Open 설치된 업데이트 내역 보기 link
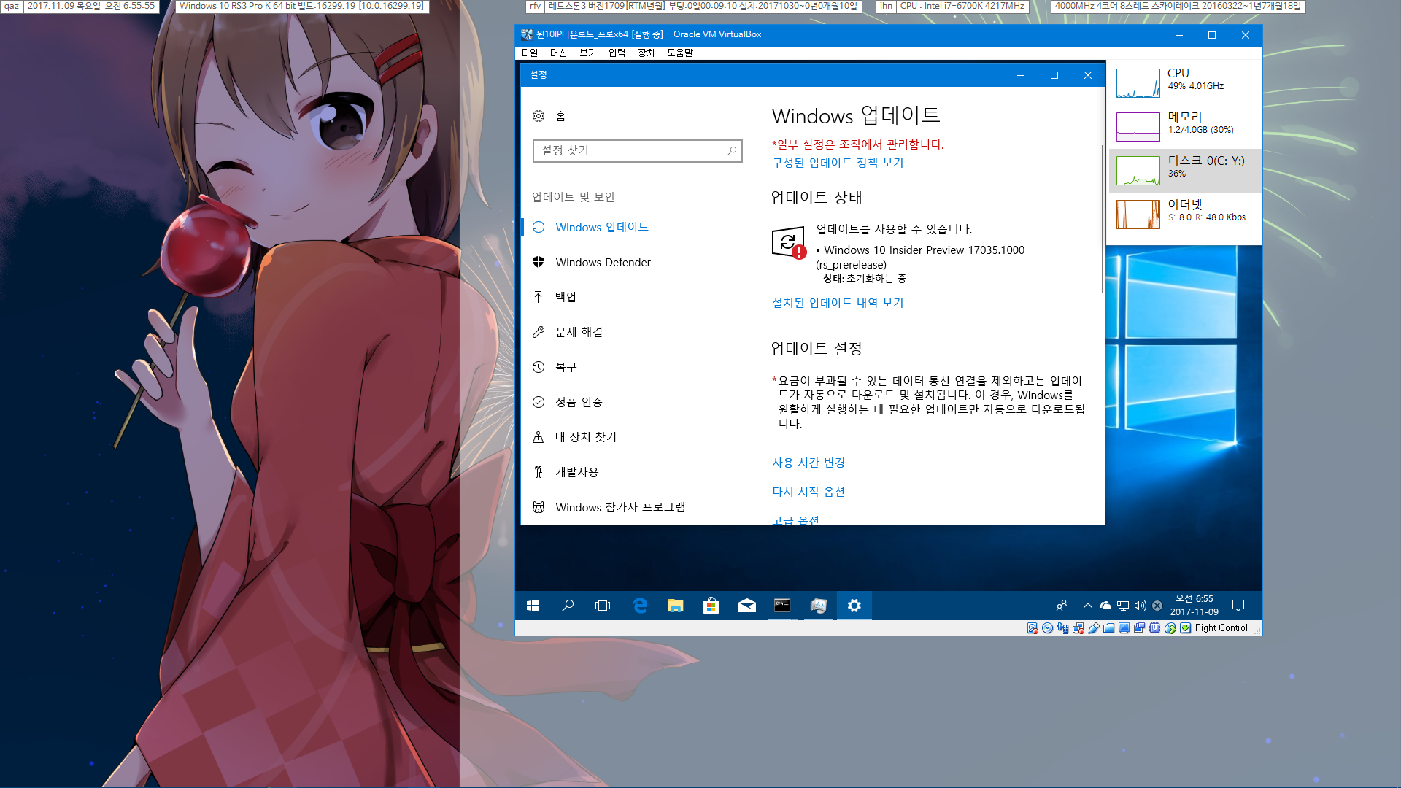This screenshot has width=1401, height=788. click(x=838, y=303)
